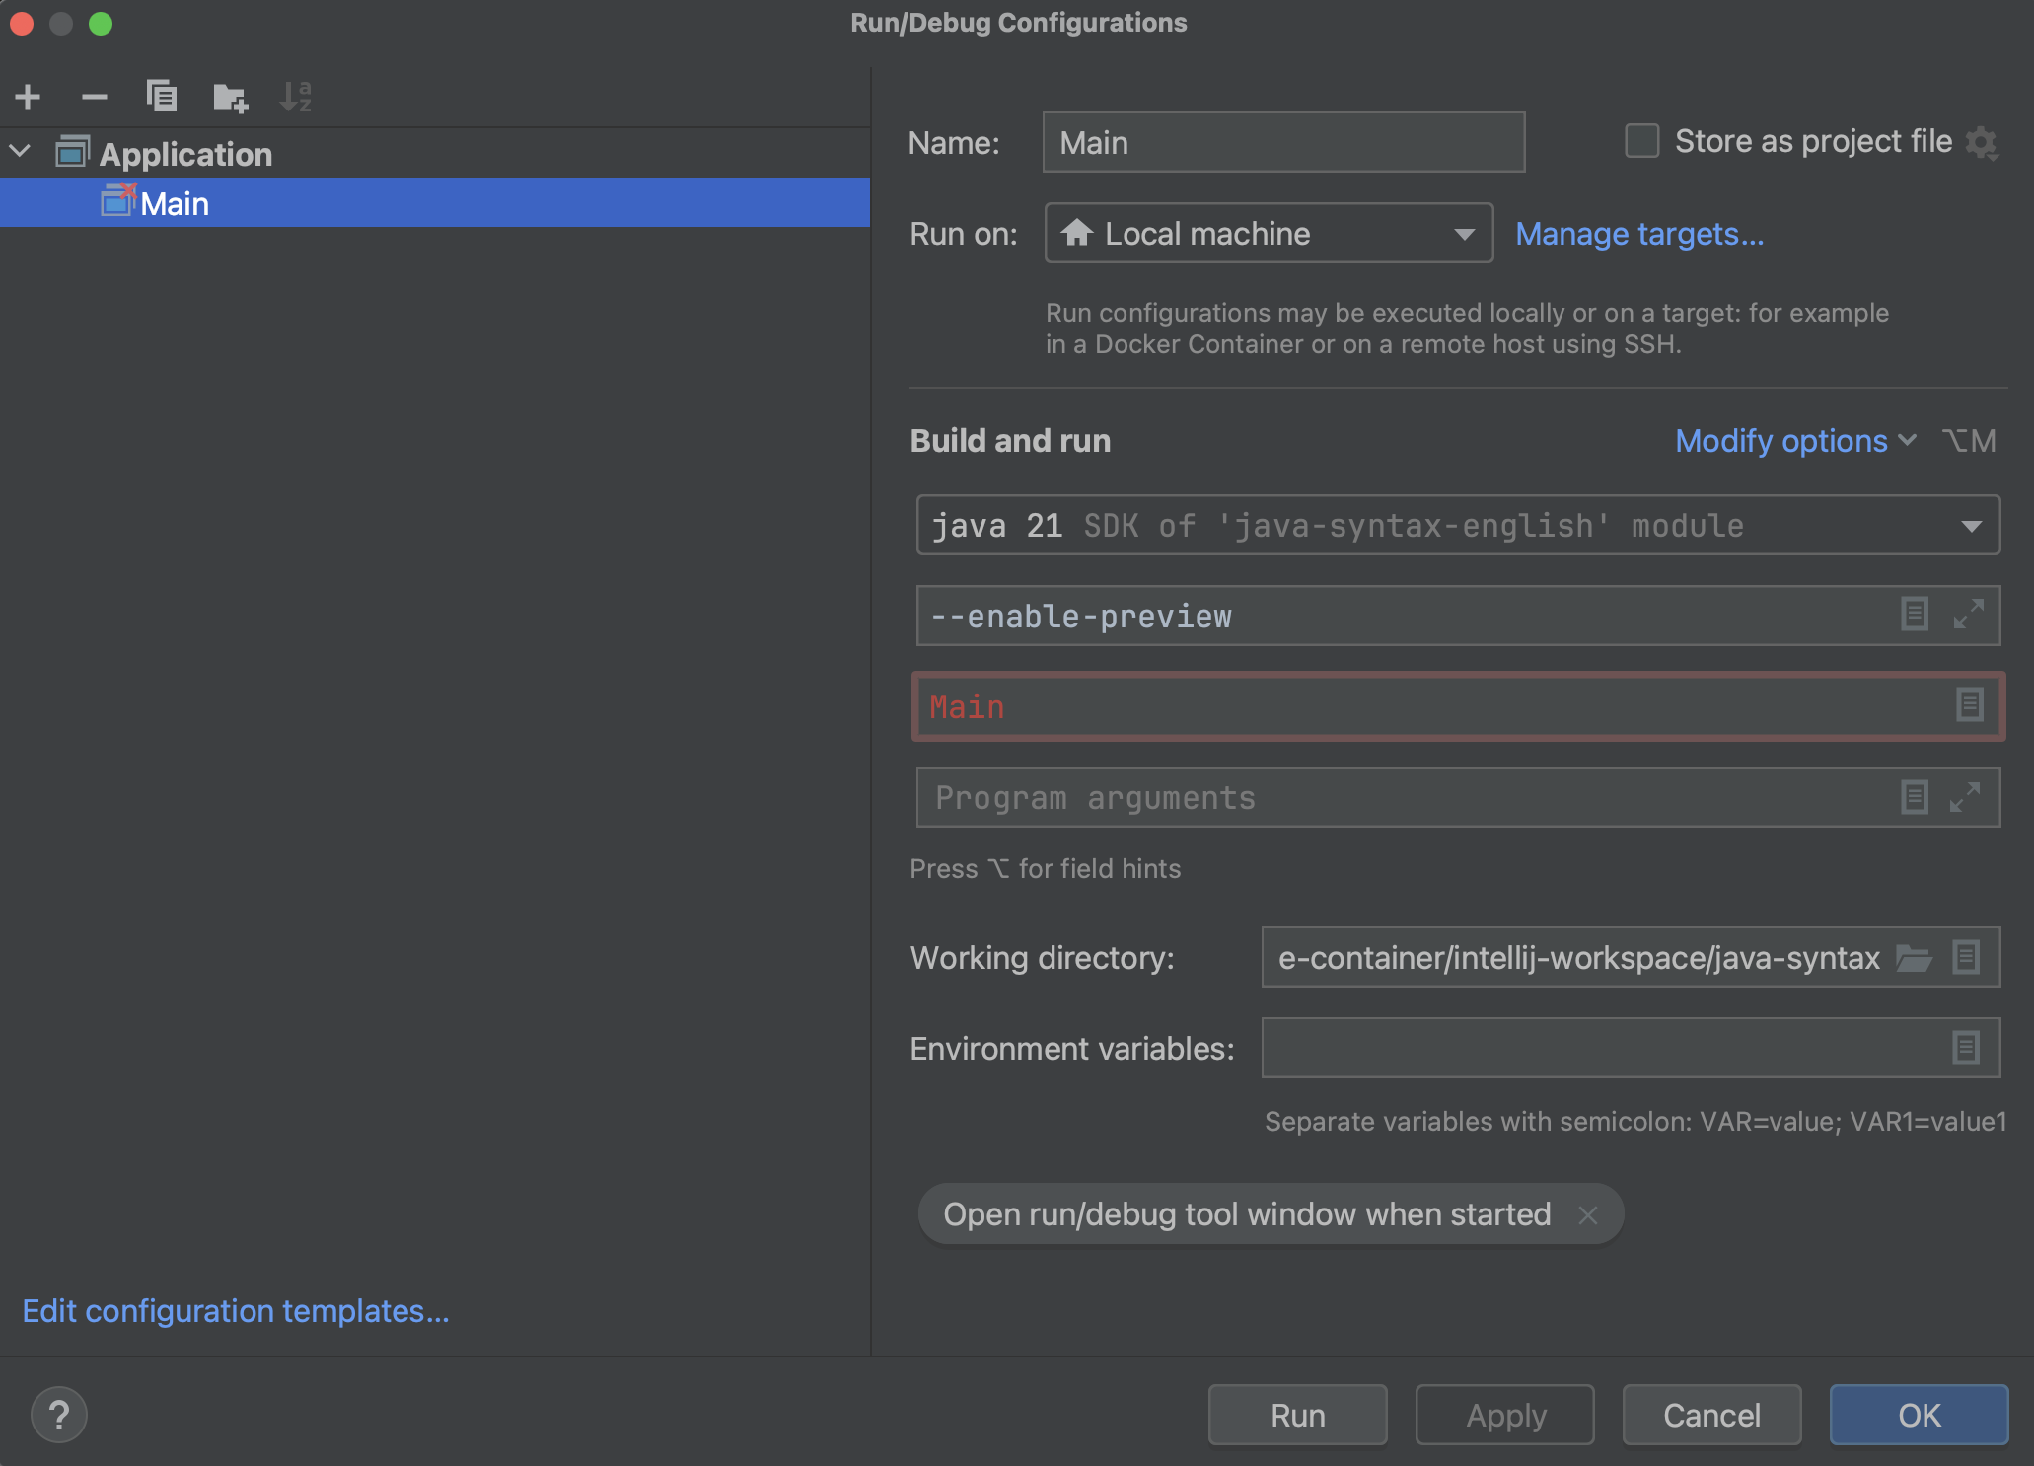This screenshot has width=2034, height=1466.
Task: Click the gear icon beside Store as project file
Action: (1981, 143)
